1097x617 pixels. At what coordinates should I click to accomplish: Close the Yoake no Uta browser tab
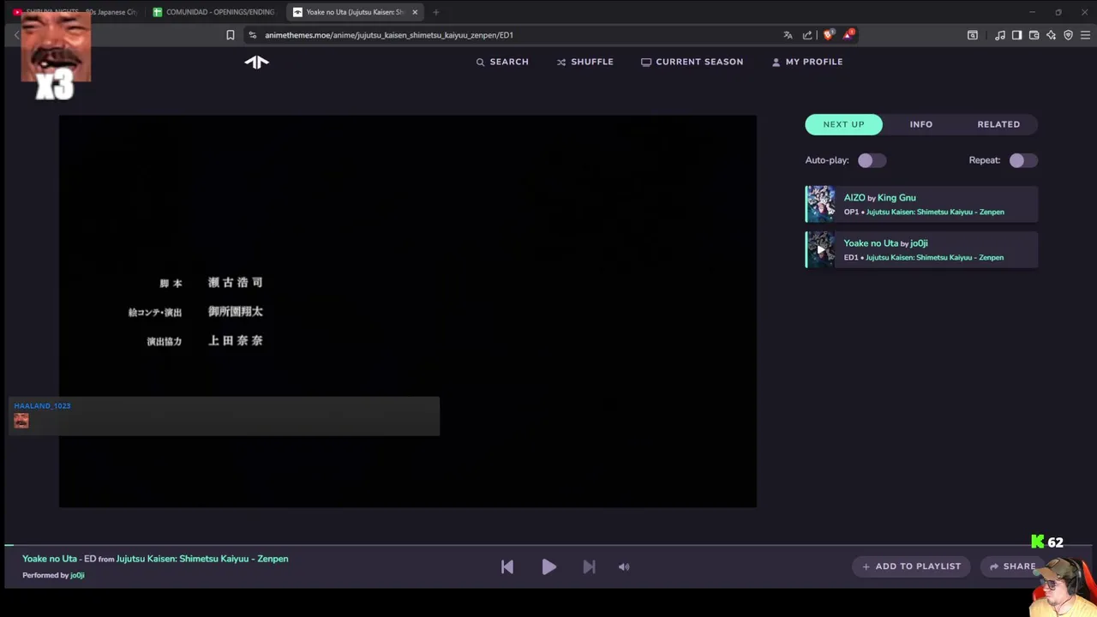415,12
